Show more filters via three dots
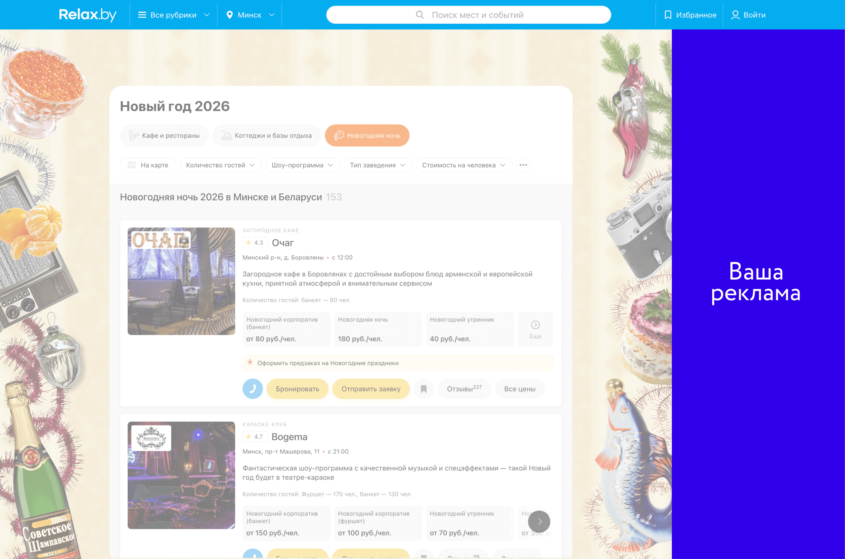The width and height of the screenshot is (845, 559). pos(523,165)
